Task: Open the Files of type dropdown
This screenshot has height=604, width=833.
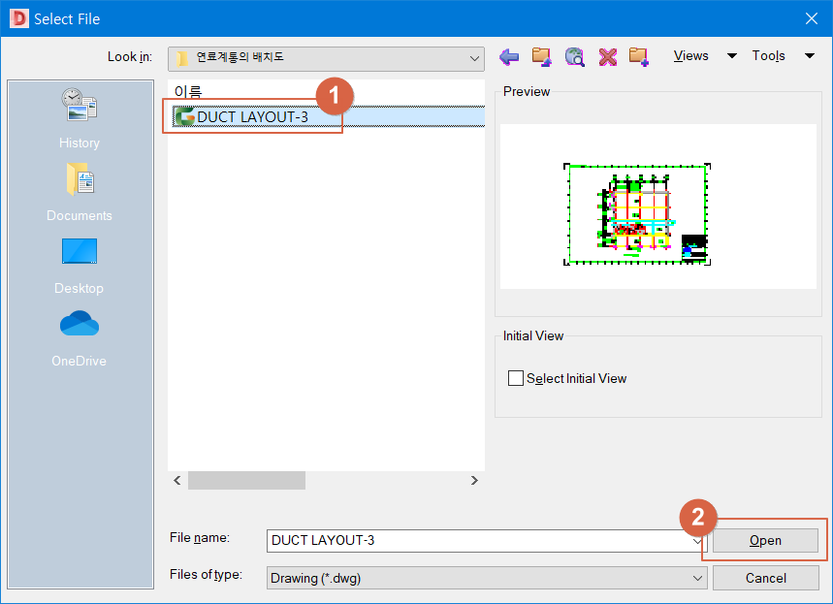Action: click(487, 578)
